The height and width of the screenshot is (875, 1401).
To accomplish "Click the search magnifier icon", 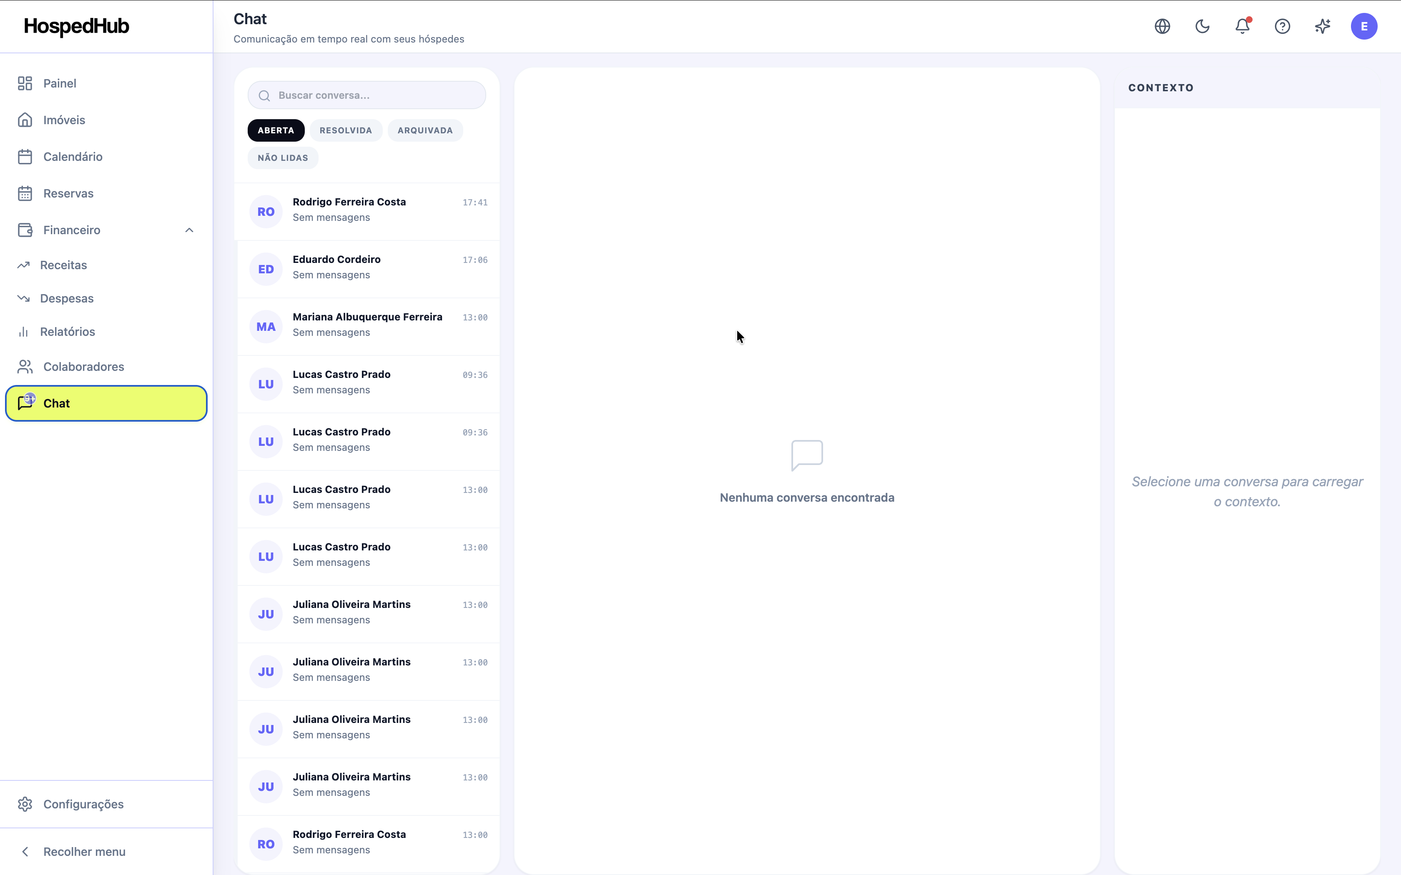I will [x=265, y=95].
